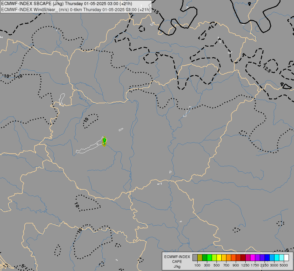Pick the pure blue legend swatch
Viewport: 294px width, 271px height.
click(x=267, y=257)
